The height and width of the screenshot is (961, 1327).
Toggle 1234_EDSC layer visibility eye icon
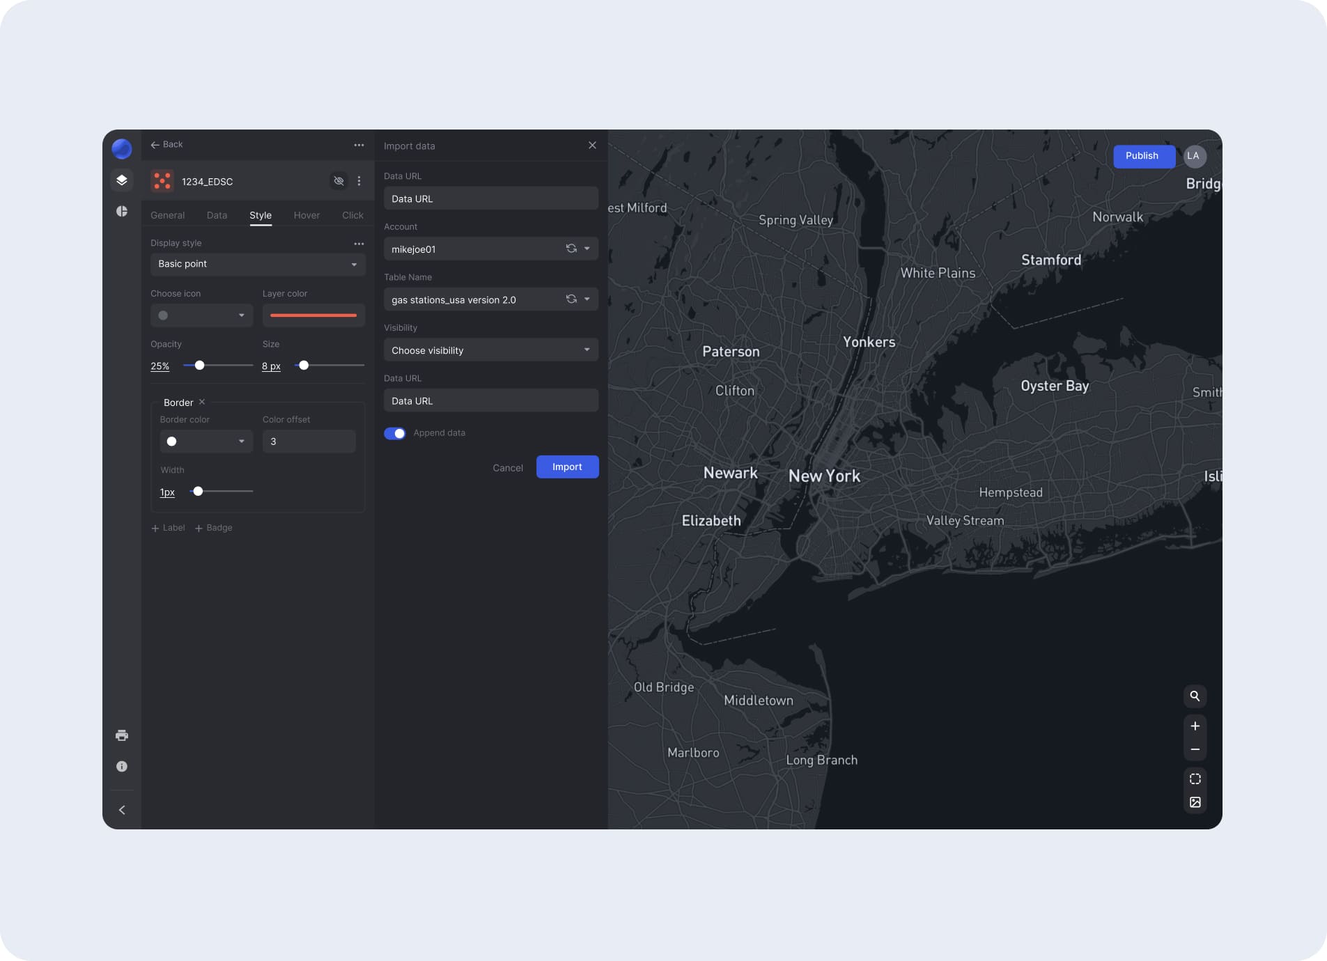339,181
